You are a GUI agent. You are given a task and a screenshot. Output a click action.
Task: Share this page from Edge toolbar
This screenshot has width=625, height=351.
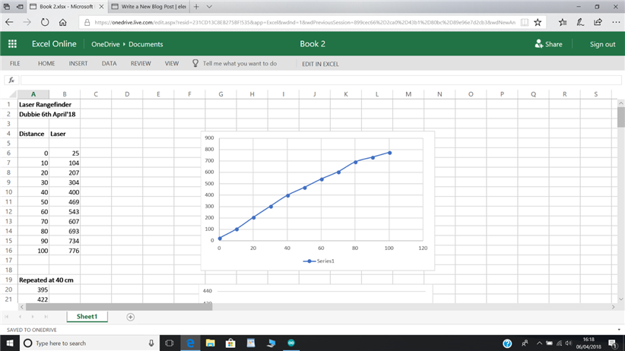click(x=598, y=22)
